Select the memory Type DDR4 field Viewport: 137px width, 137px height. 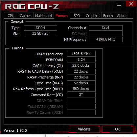click(40, 28)
